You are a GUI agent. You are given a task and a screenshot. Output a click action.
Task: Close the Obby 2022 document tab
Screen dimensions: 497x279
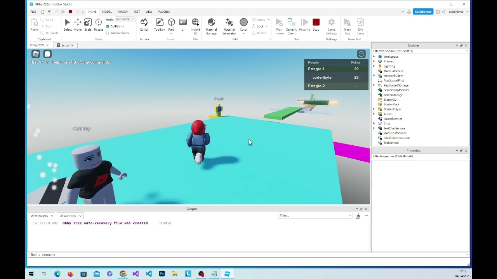47,45
